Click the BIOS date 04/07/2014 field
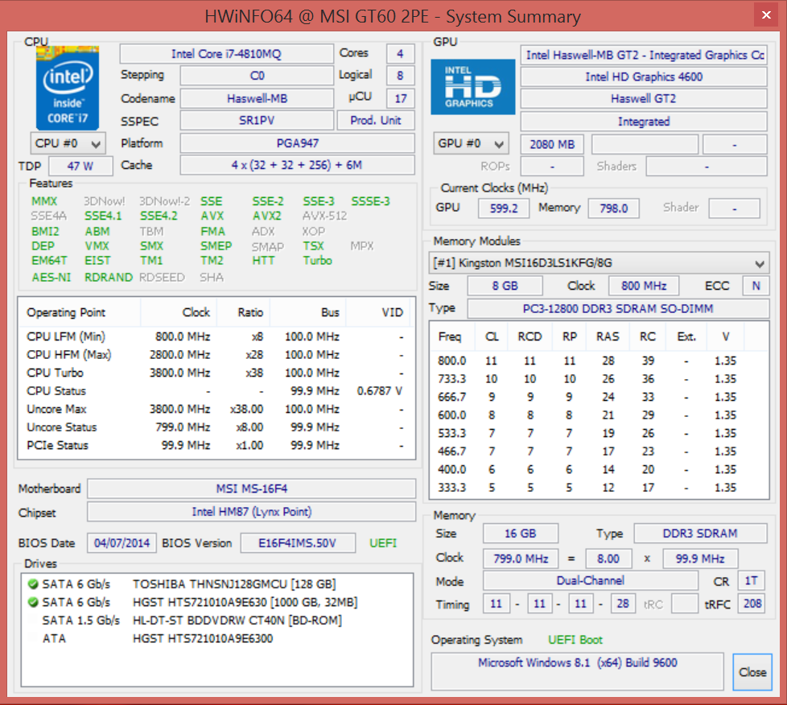 point(122,542)
